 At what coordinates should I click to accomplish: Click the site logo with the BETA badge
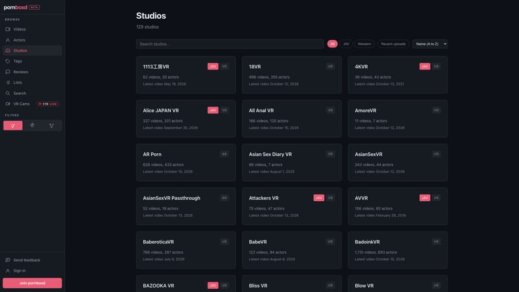pos(22,7)
